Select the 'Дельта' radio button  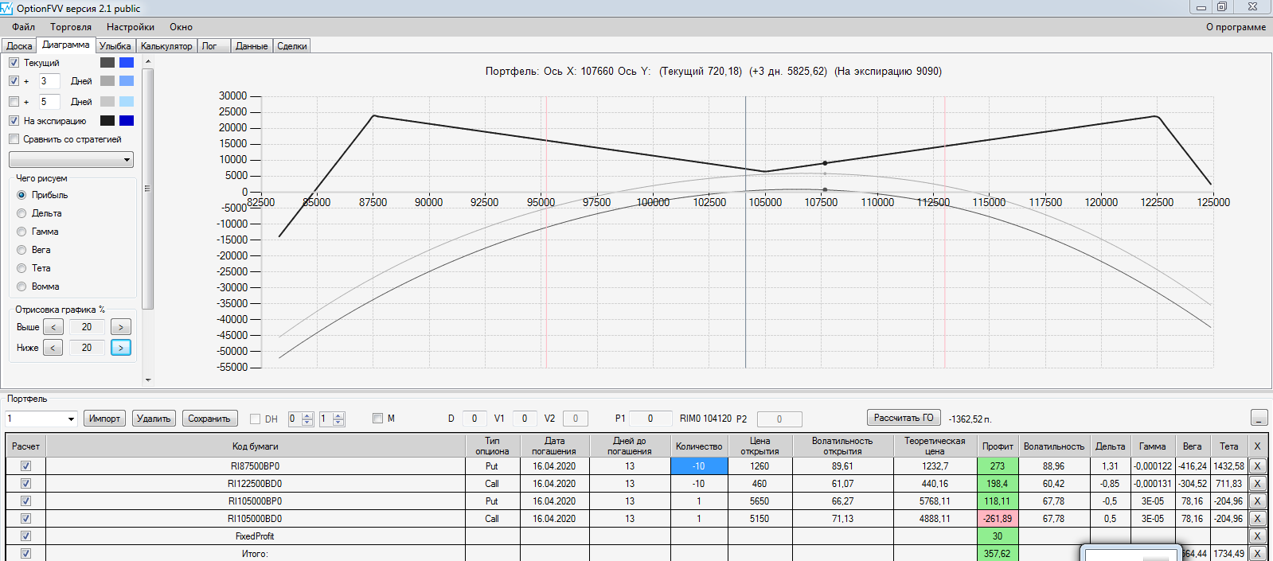21,213
